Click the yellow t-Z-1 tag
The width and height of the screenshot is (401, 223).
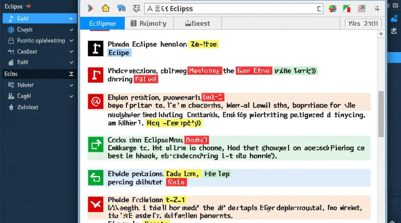[175, 200]
